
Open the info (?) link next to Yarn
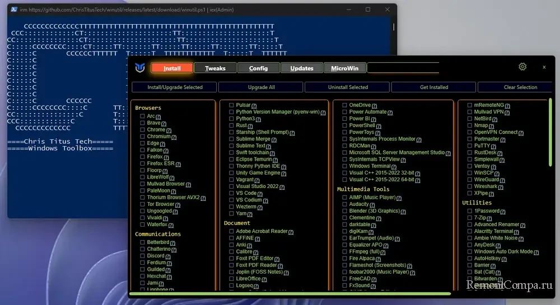pos(250,214)
